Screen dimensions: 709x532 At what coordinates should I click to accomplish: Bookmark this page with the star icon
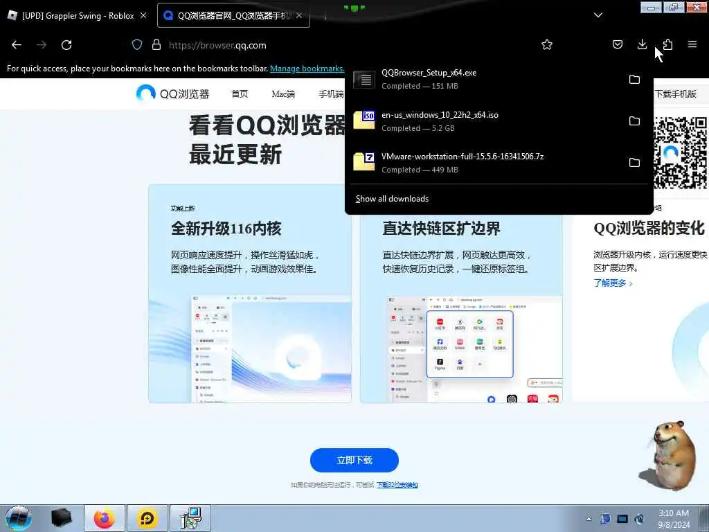tap(547, 44)
